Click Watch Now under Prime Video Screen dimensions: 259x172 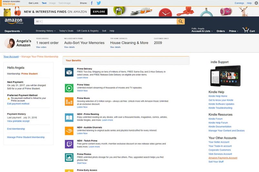coord(82,91)
